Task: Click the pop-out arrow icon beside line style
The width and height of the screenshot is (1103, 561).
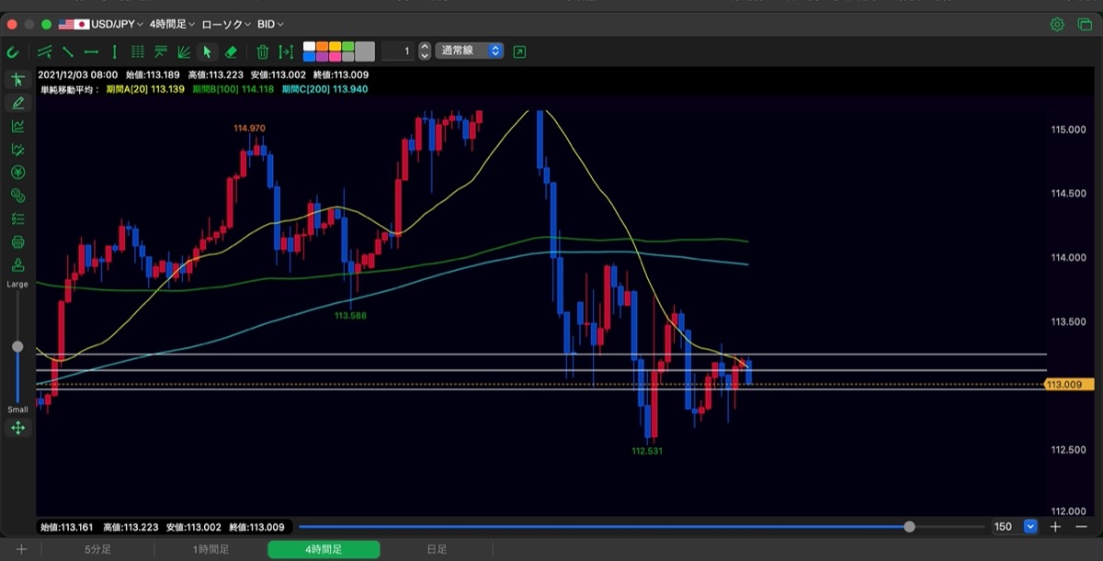Action: 519,51
